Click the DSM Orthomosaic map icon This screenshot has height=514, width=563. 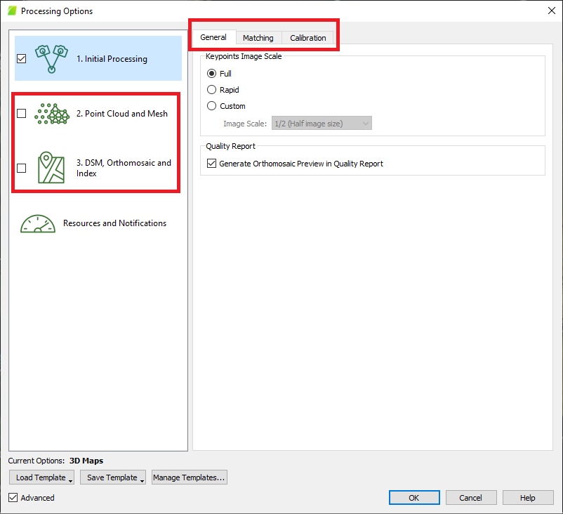point(51,168)
